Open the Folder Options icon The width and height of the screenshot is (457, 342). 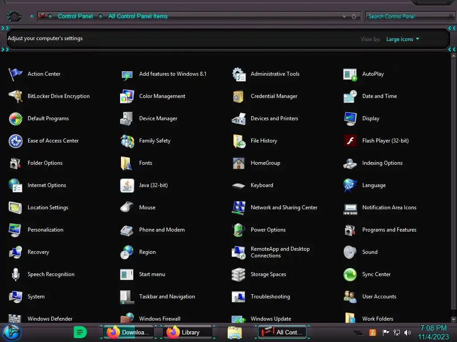[16, 163]
